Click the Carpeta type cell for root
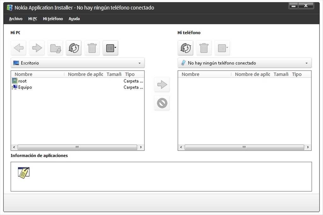 [x=133, y=81]
